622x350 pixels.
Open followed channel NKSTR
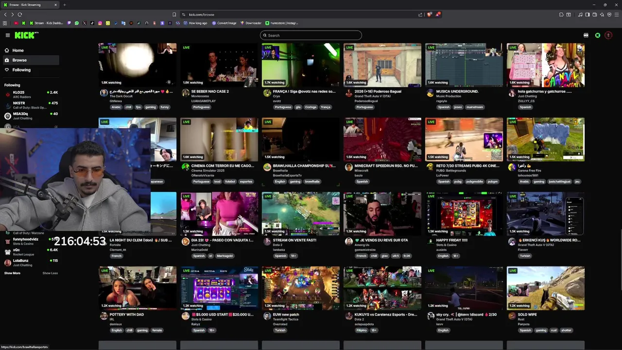coord(31,105)
